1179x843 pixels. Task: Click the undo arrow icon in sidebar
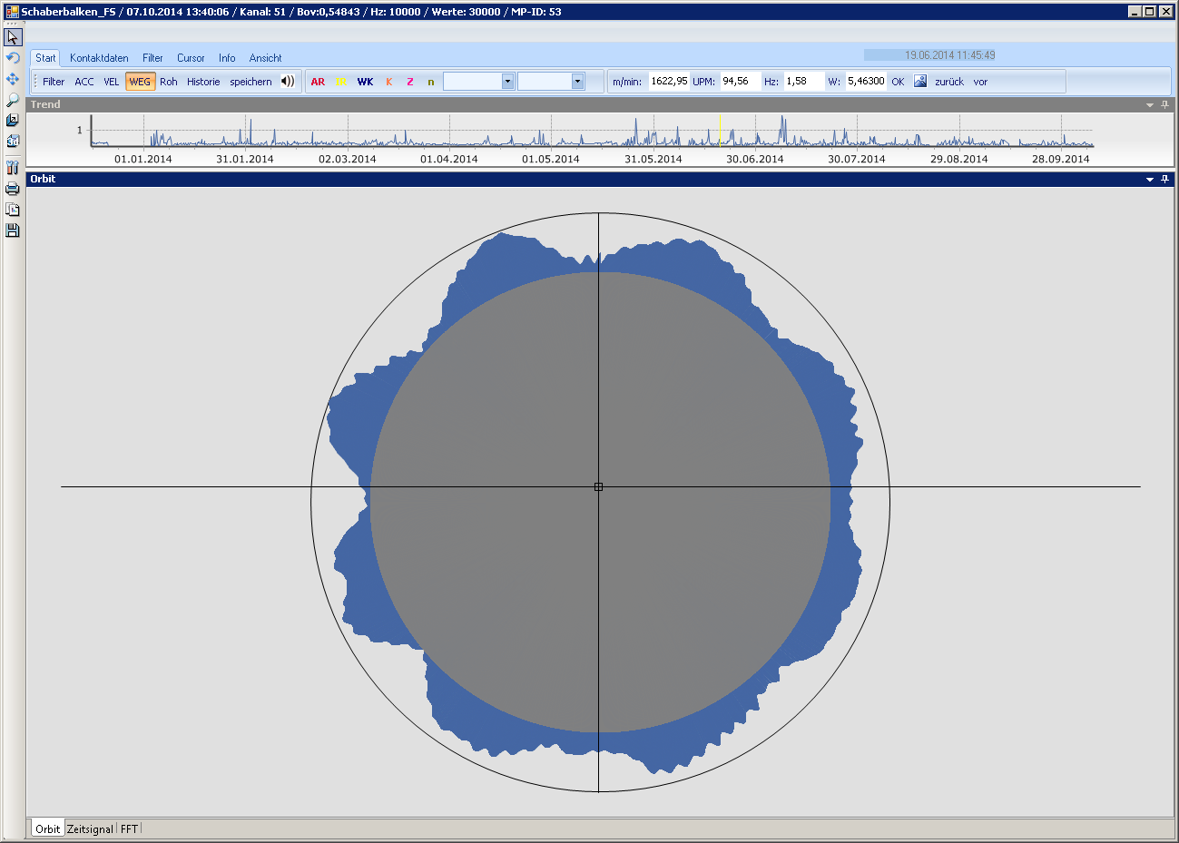click(13, 58)
